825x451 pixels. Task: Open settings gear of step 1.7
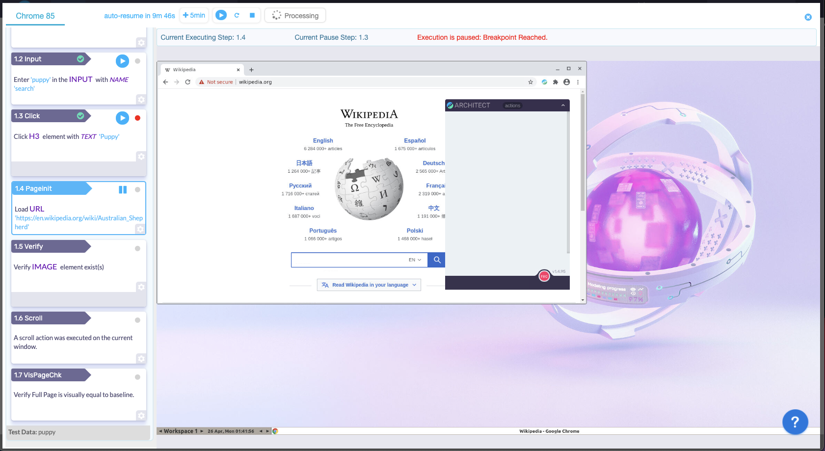[x=141, y=416]
